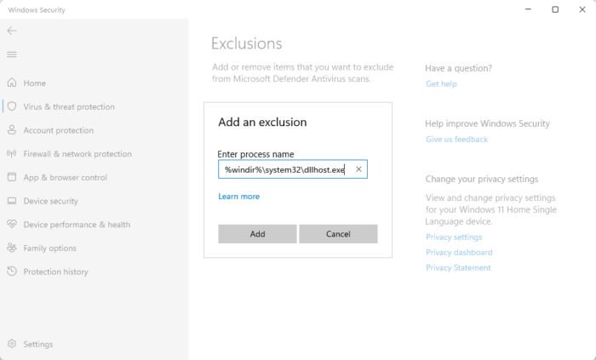Open Protection history
Screen dimensions: 596x360
point(56,271)
